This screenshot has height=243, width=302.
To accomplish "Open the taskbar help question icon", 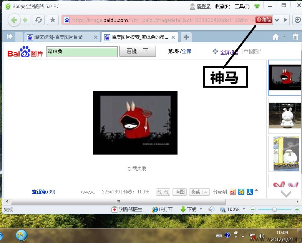I will (227, 235).
